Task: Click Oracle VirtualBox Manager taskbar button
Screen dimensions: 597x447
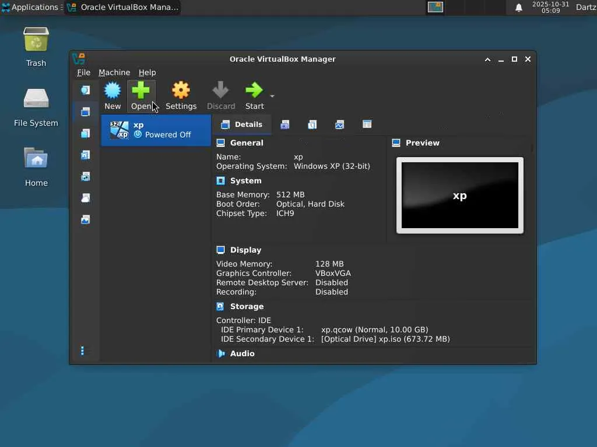Action: pos(122,7)
